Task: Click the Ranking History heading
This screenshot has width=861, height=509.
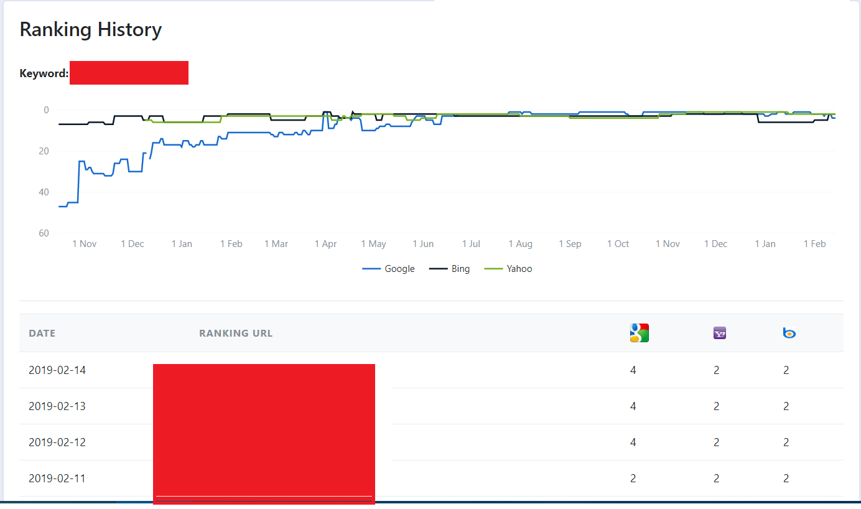Action: click(x=91, y=30)
